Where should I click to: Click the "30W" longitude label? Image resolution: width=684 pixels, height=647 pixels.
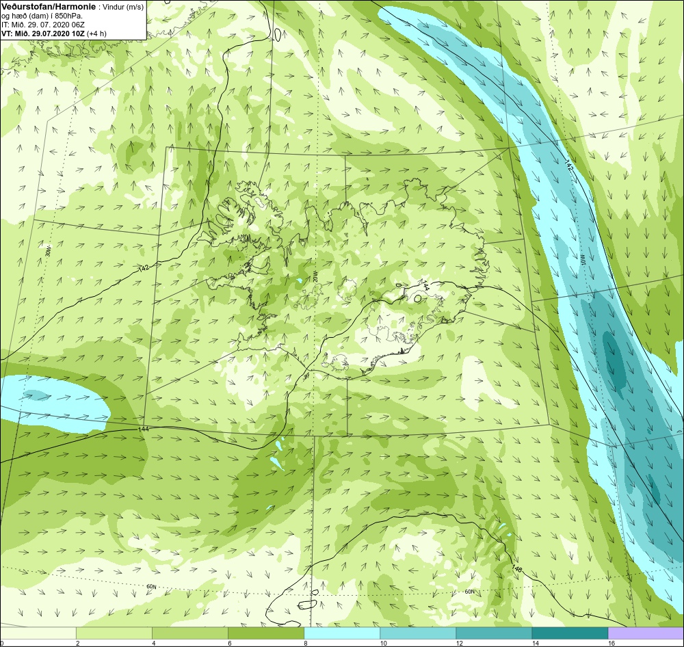(48, 252)
